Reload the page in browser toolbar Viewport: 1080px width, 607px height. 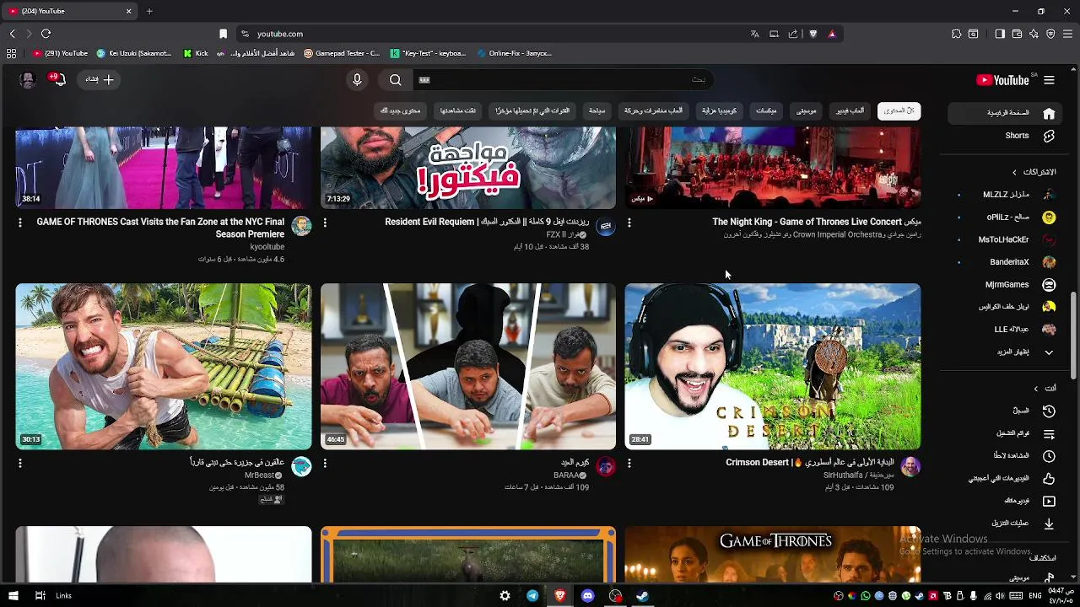[46, 34]
